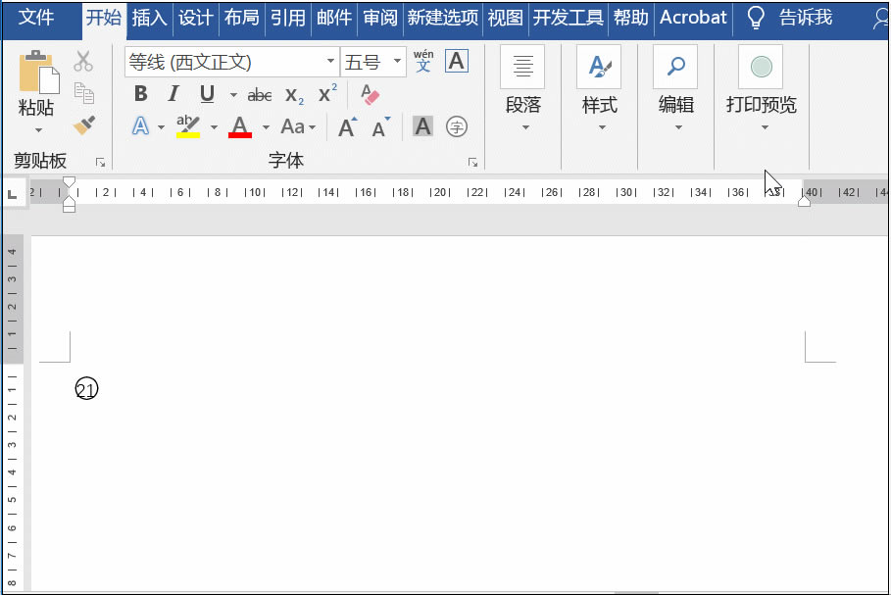This screenshot has height=595, width=891.
Task: Switch to the Mailings tab
Action: [334, 18]
